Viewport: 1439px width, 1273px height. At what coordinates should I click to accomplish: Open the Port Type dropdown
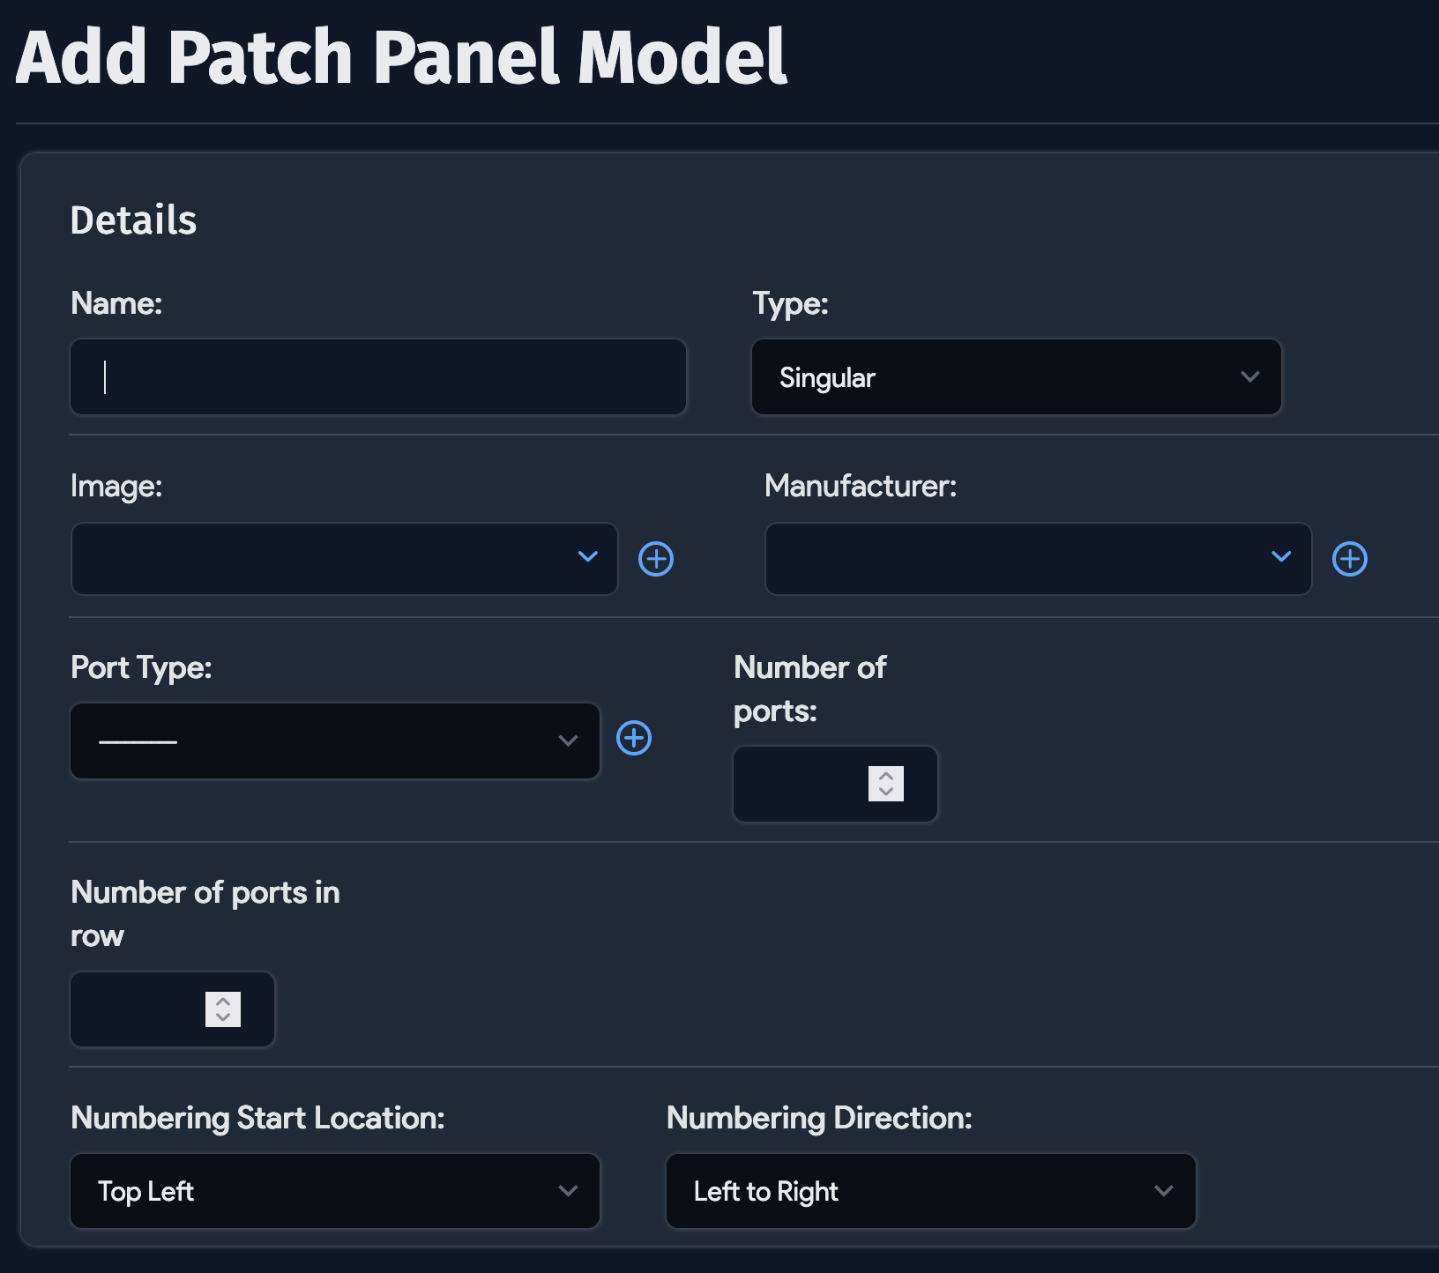coord(335,741)
